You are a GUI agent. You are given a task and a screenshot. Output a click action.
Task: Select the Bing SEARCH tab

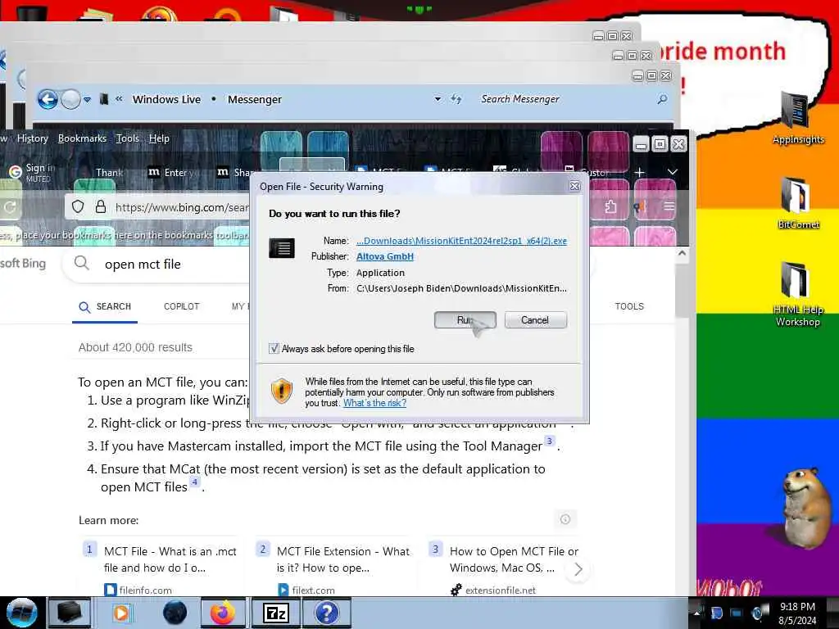(105, 307)
